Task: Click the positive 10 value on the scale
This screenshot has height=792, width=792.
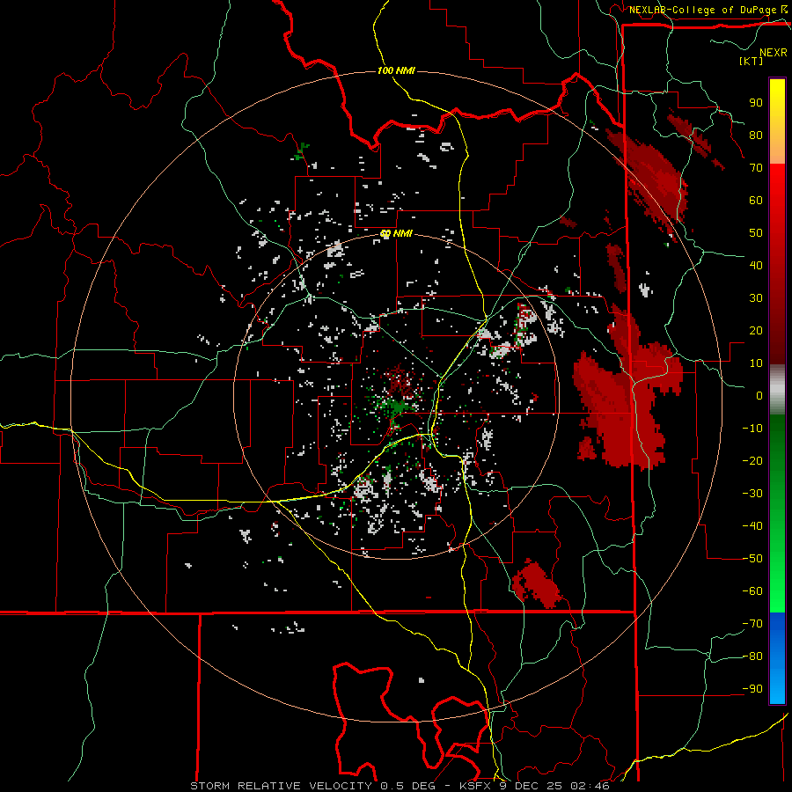Action: click(x=756, y=363)
